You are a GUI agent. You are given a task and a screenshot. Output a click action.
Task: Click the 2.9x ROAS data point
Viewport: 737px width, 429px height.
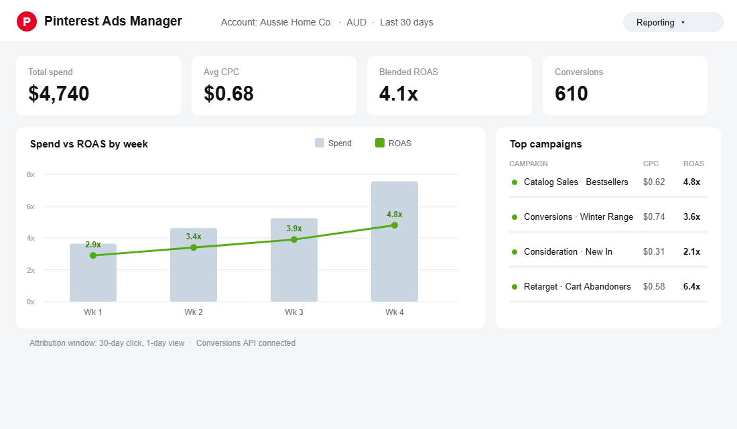[x=93, y=255]
